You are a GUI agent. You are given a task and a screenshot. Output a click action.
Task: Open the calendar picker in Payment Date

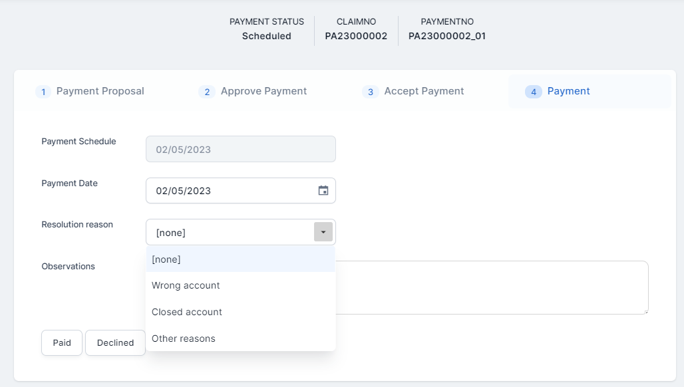[323, 191]
